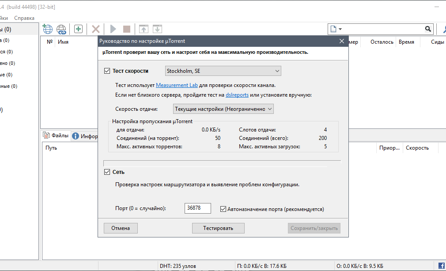
Task: Toggle the Тест скорости checkbox
Action: pyautogui.click(x=107, y=71)
